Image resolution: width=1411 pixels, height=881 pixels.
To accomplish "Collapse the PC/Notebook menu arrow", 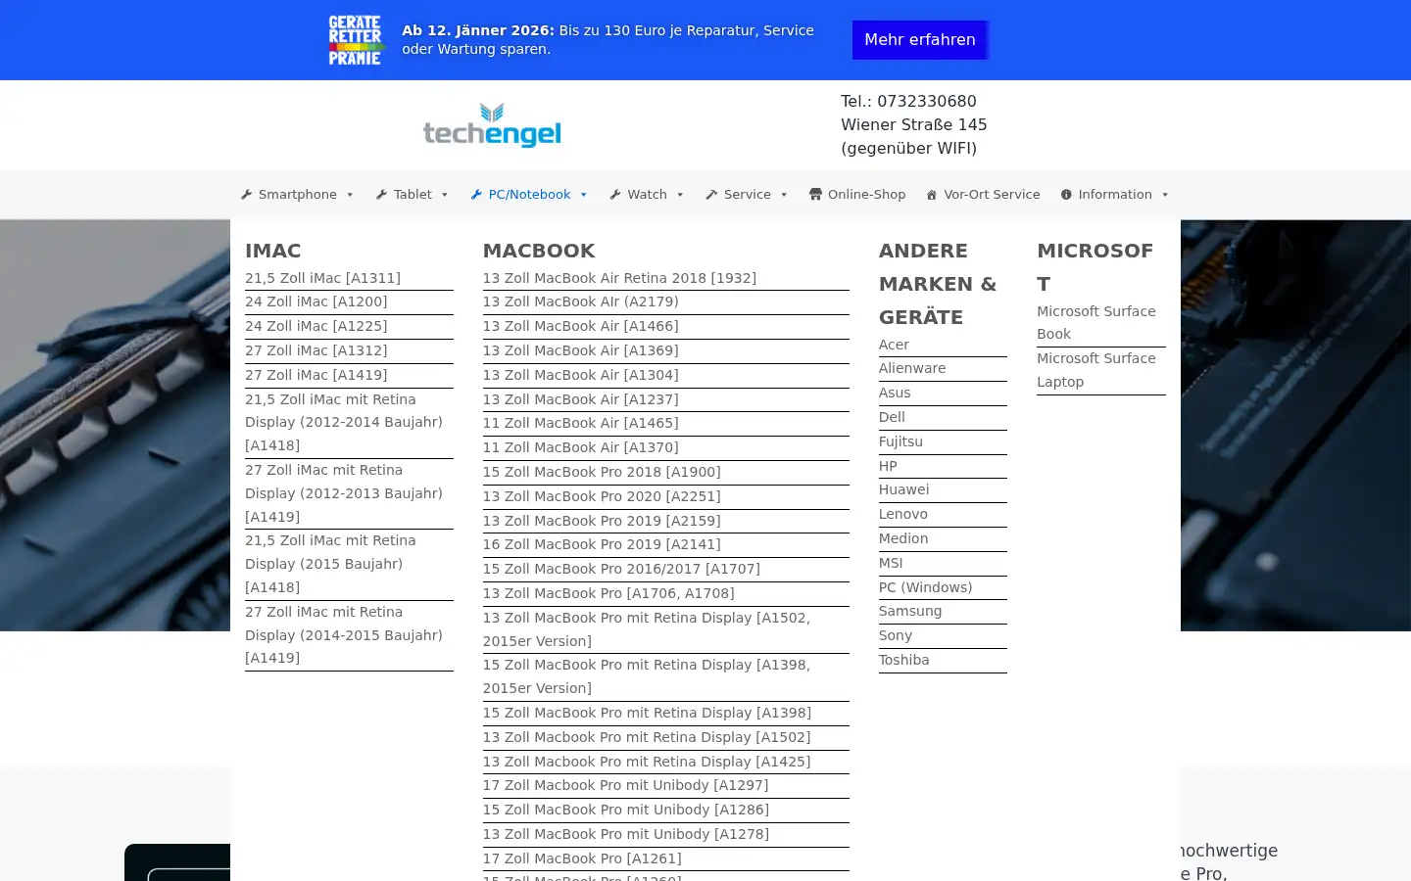I will 584,195.
